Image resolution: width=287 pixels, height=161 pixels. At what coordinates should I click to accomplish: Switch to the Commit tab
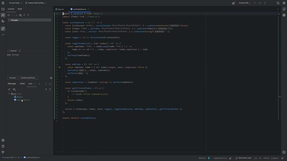(11, 9)
